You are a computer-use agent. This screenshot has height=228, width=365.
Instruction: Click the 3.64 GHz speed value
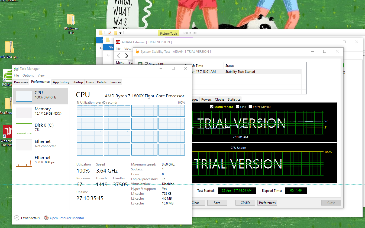(107, 171)
